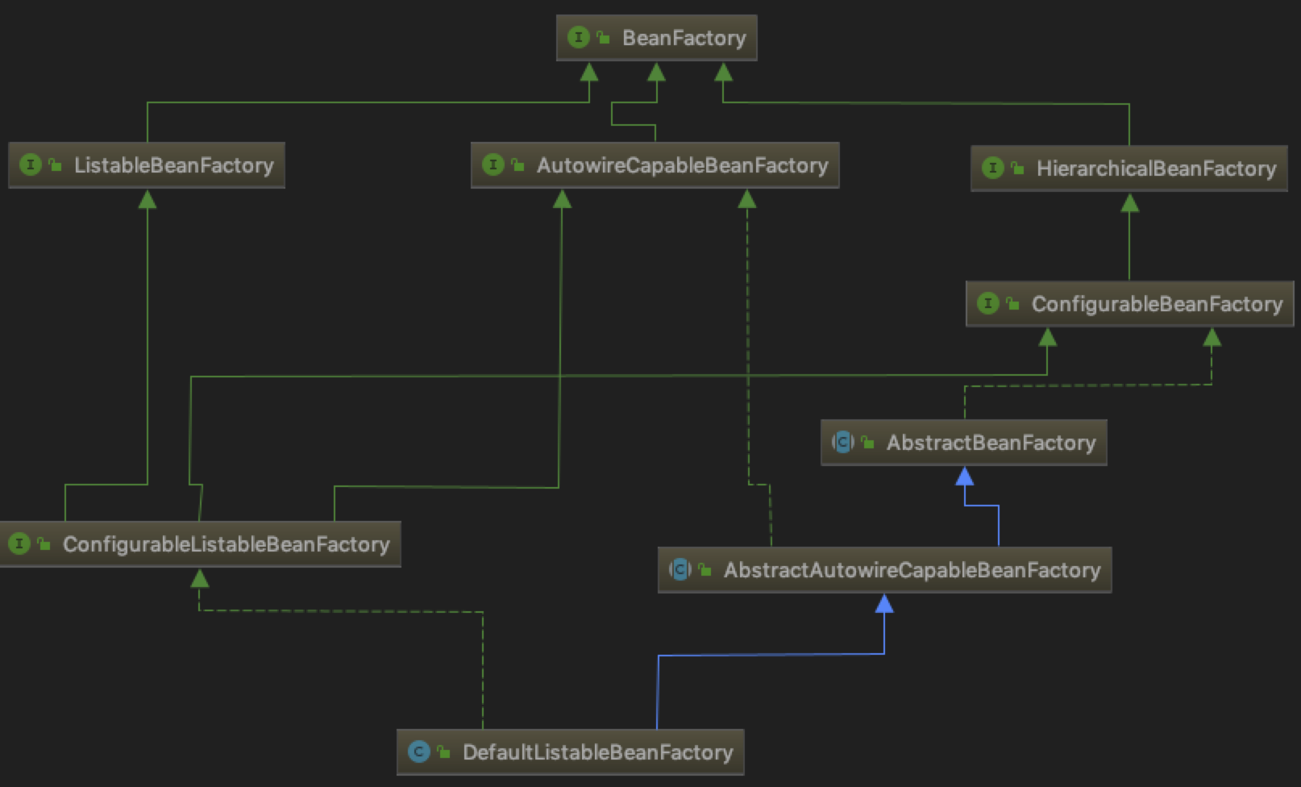Click the interface icon on ConfigurableBeanFactory
Viewport: 1301px width, 787px height.
988,303
